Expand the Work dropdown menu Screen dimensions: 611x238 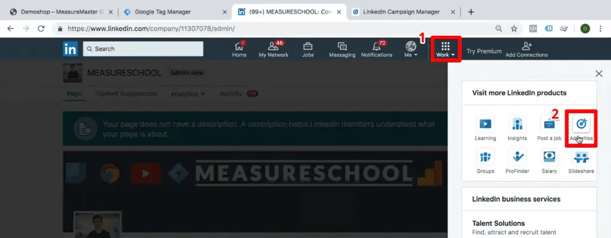coord(446,49)
